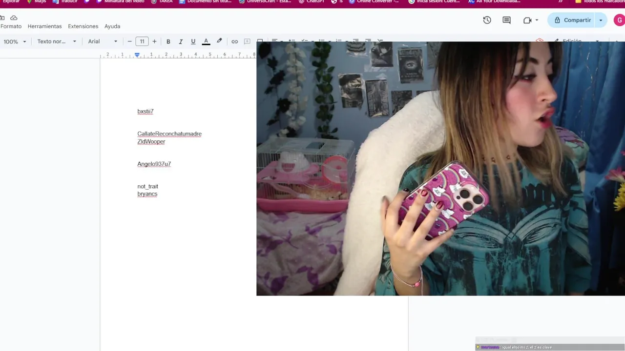Open the Todos los marcadores folder

[600, 2]
